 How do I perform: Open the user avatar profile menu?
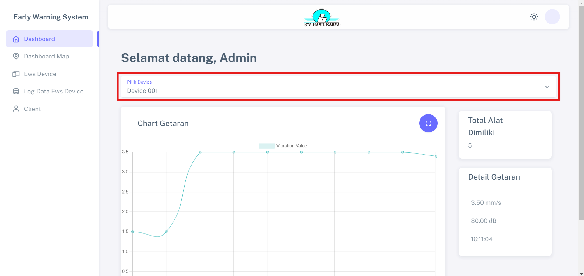(x=552, y=17)
